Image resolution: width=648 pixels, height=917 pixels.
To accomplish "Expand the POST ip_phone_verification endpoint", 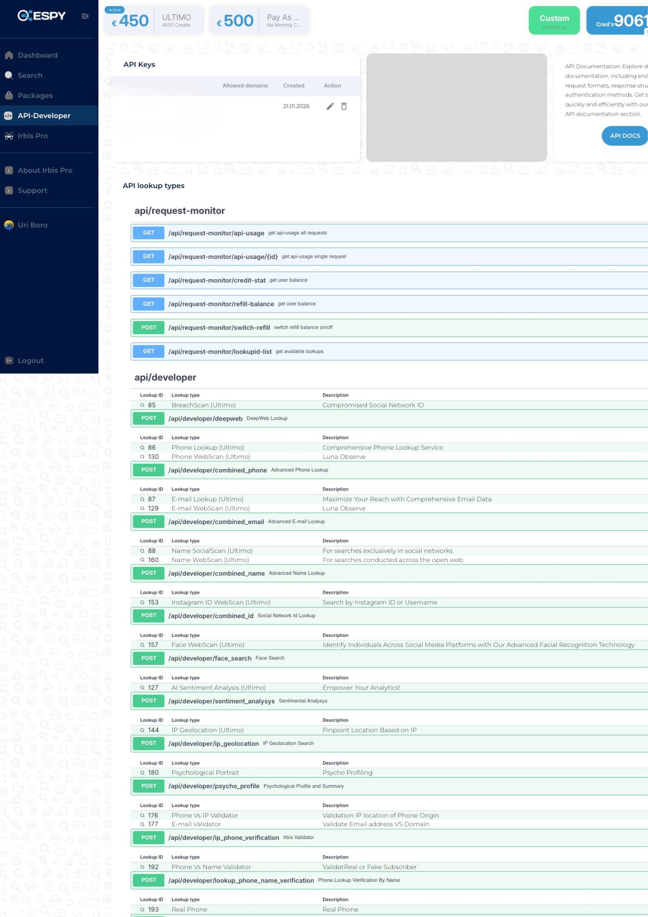I will point(389,838).
